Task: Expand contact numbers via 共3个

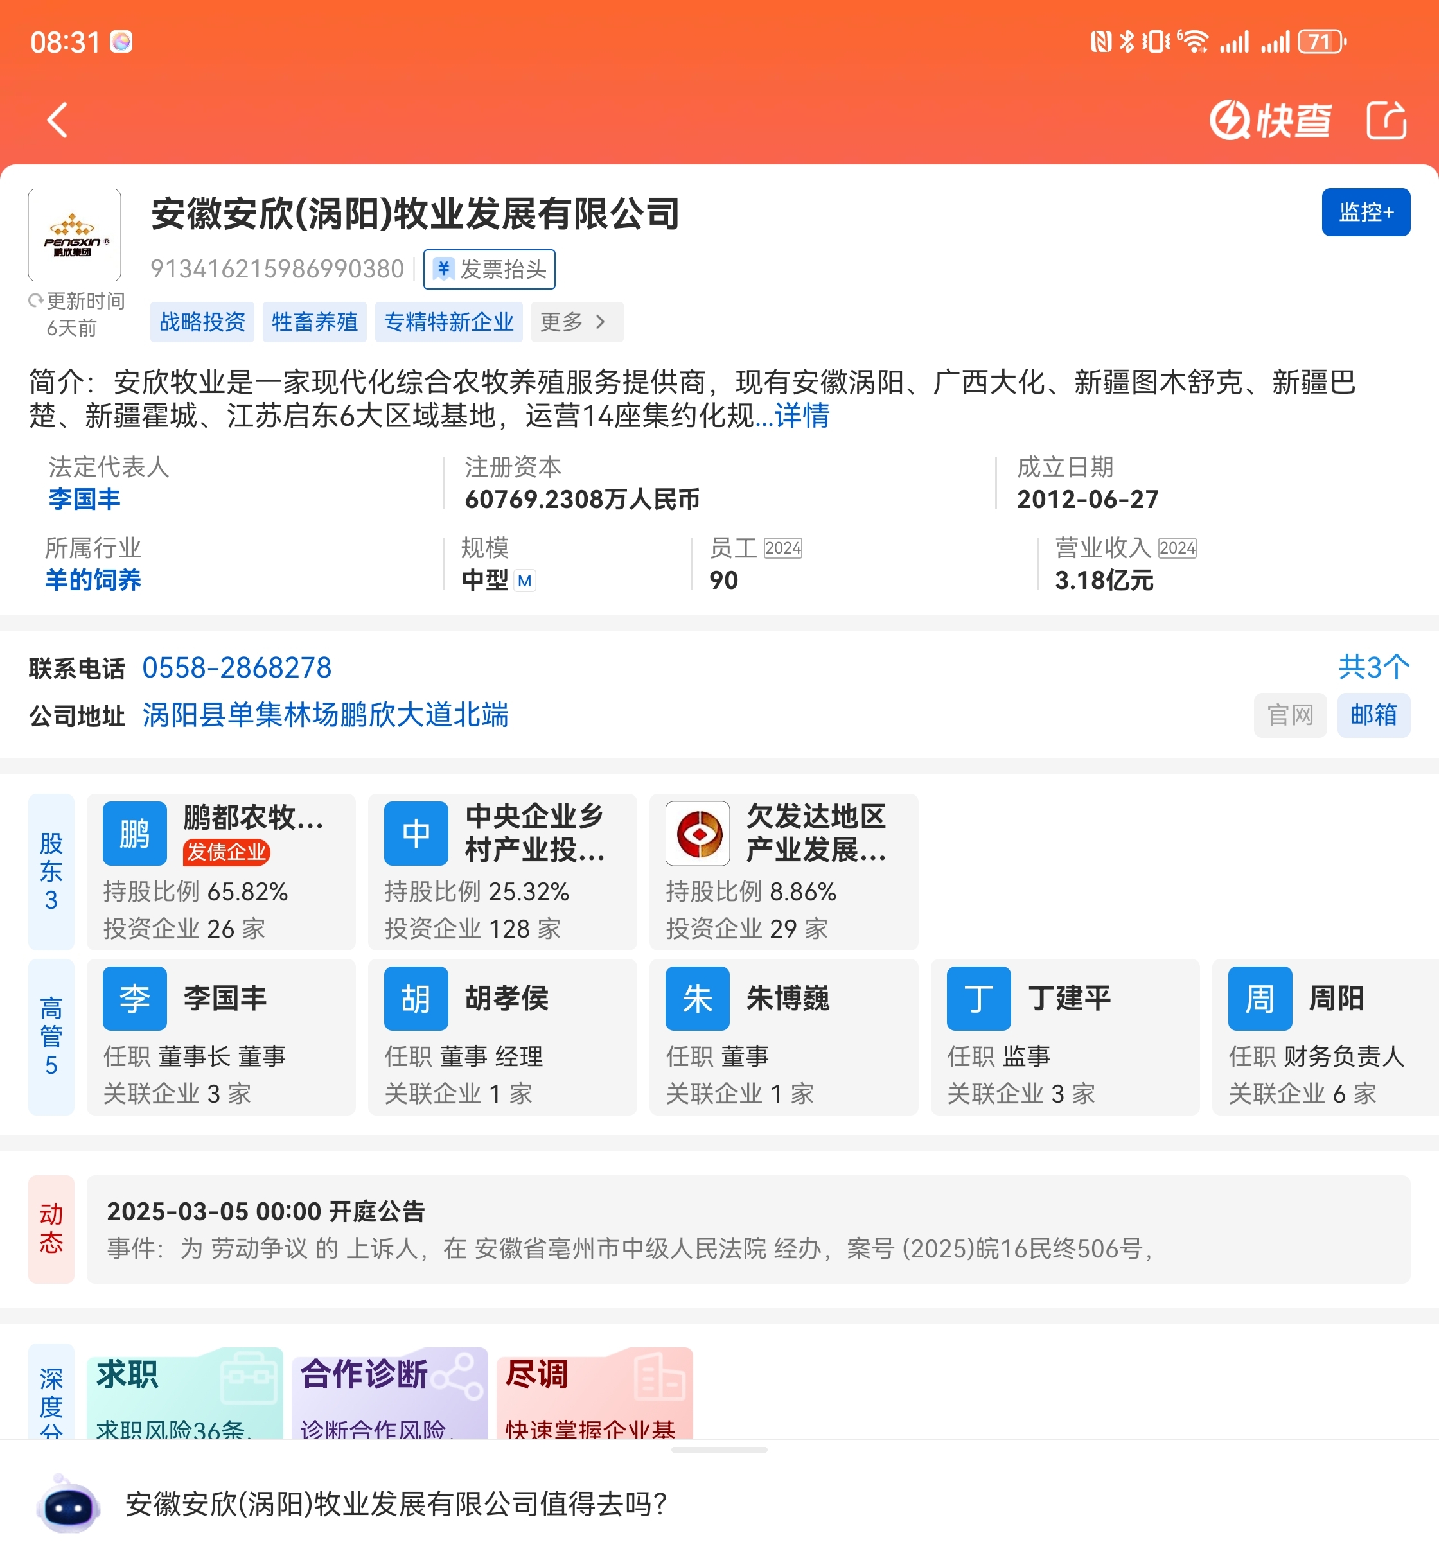Action: click(1373, 667)
